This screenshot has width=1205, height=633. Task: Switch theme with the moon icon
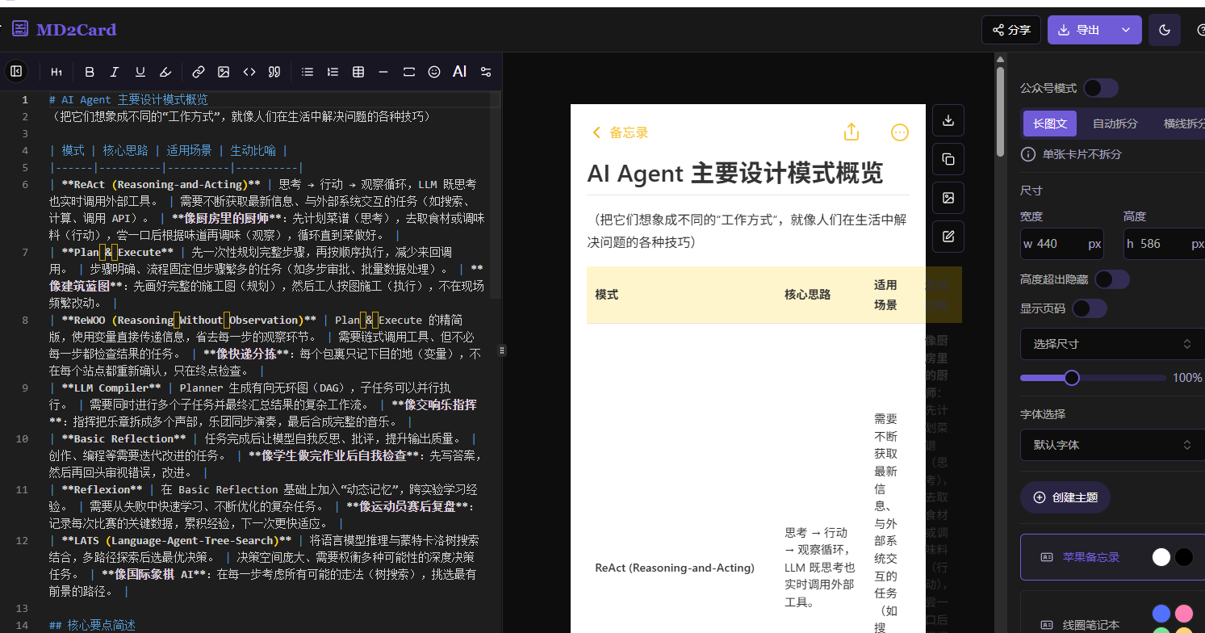(x=1164, y=30)
